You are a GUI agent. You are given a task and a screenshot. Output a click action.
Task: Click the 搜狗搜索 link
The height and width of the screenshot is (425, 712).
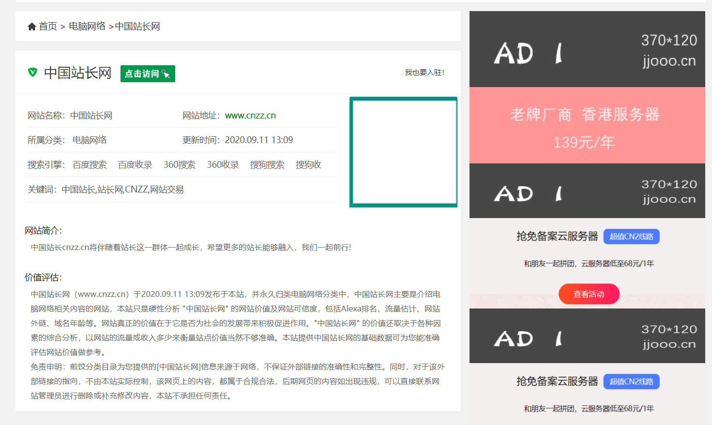pyautogui.click(x=268, y=164)
